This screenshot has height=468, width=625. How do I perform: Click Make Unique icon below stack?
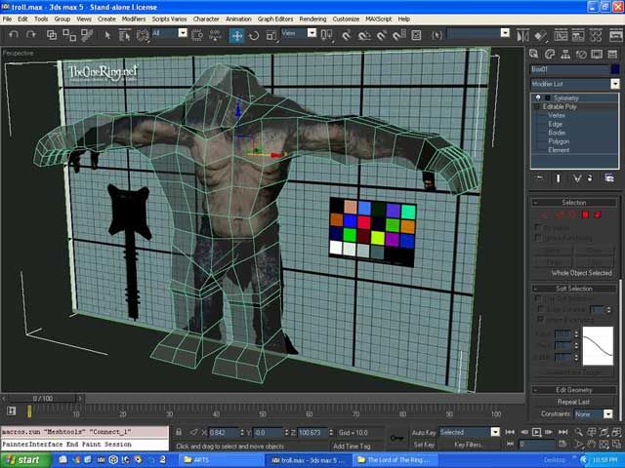(576, 178)
